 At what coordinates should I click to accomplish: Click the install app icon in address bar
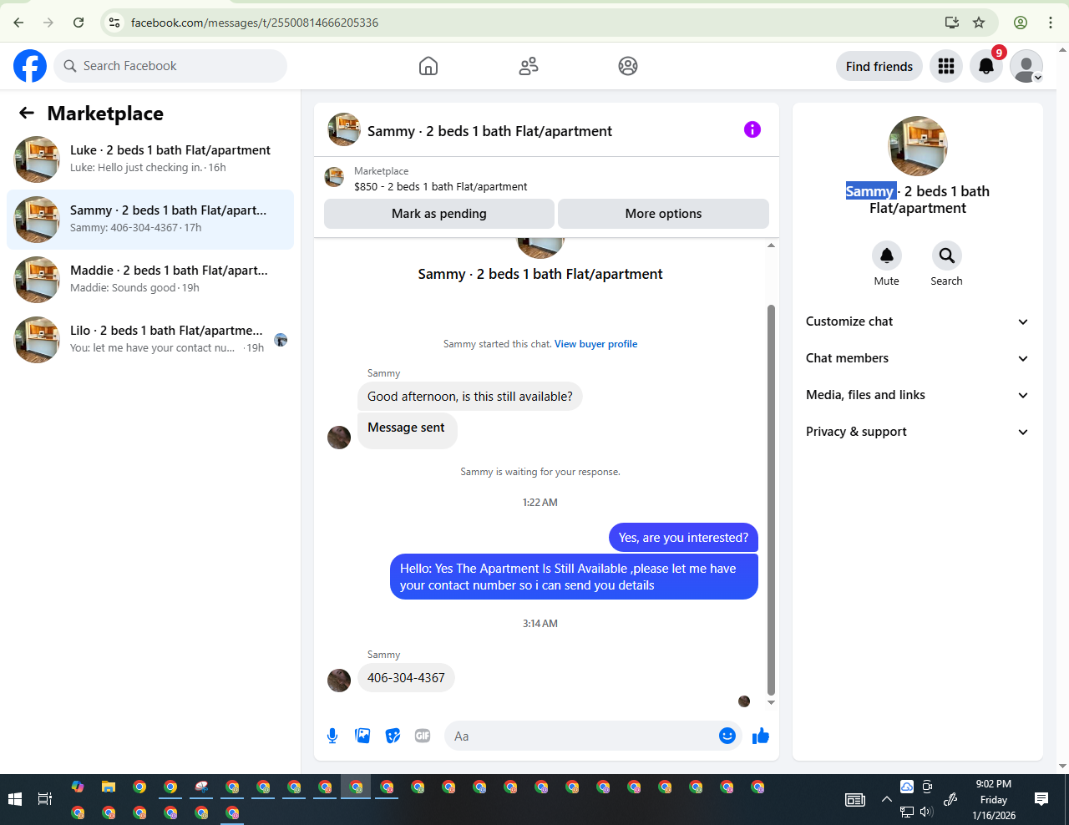[x=952, y=23]
